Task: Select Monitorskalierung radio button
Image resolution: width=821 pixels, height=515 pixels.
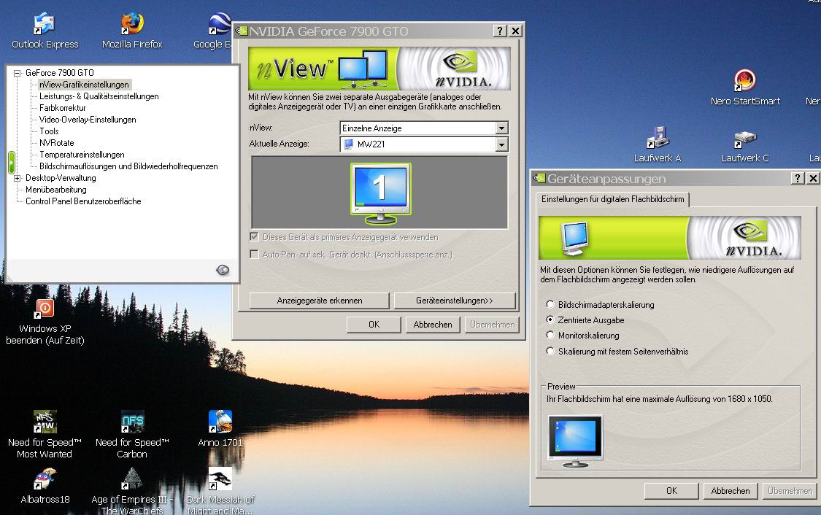Action: 550,335
